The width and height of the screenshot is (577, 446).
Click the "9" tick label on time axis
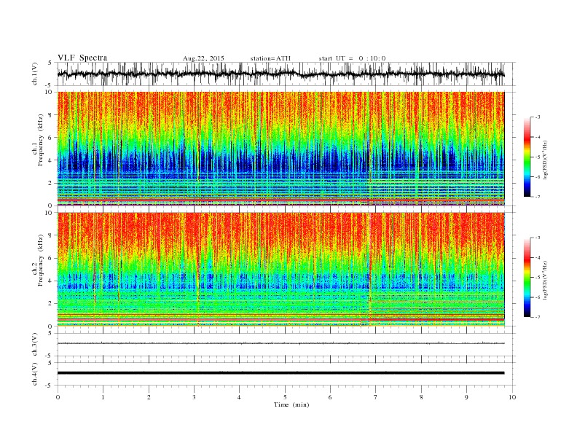tap(466, 397)
